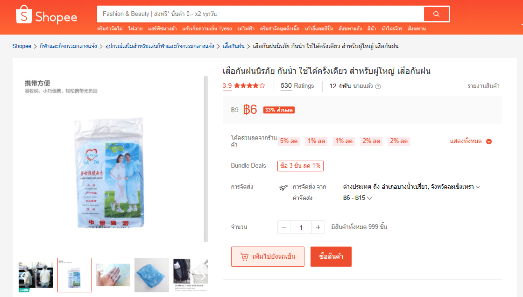
Task: Expand shipping fee ฿6 - ฿15 options
Action: point(358,198)
